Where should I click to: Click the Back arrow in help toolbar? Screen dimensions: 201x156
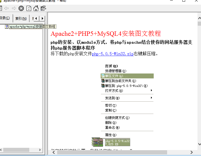(7, 8)
